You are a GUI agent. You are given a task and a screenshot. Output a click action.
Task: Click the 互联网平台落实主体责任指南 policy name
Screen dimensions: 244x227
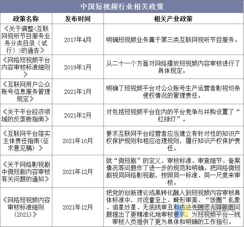26,141
